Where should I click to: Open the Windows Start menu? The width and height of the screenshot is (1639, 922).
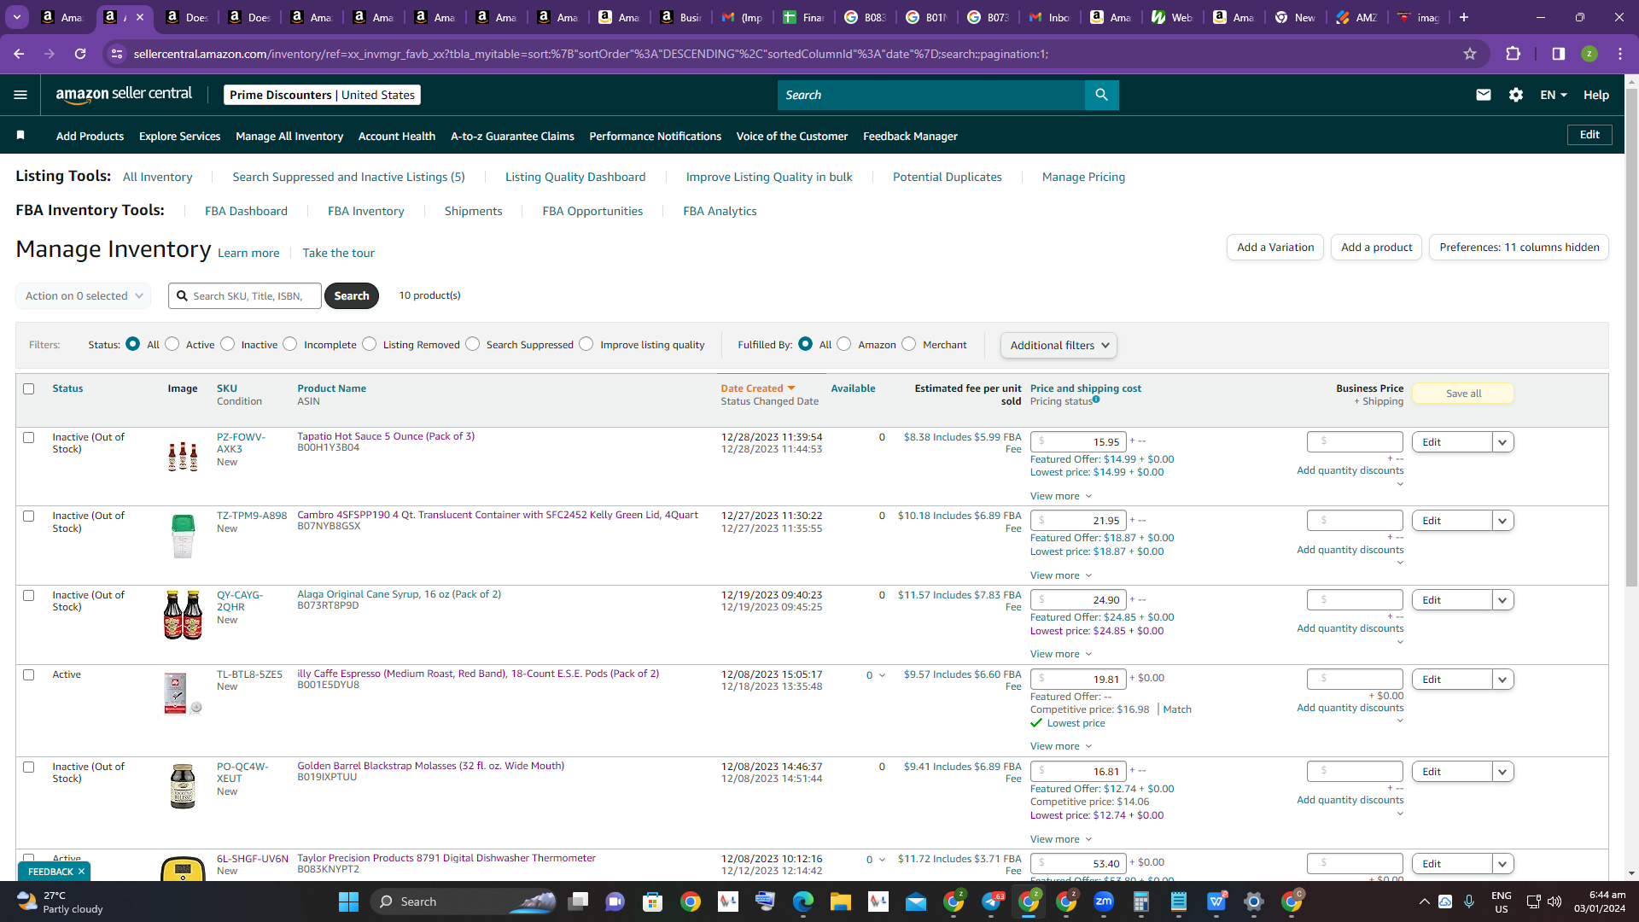click(348, 902)
